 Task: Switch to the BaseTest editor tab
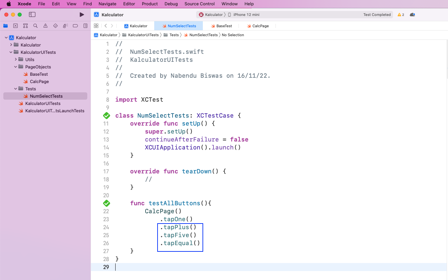[222, 26]
